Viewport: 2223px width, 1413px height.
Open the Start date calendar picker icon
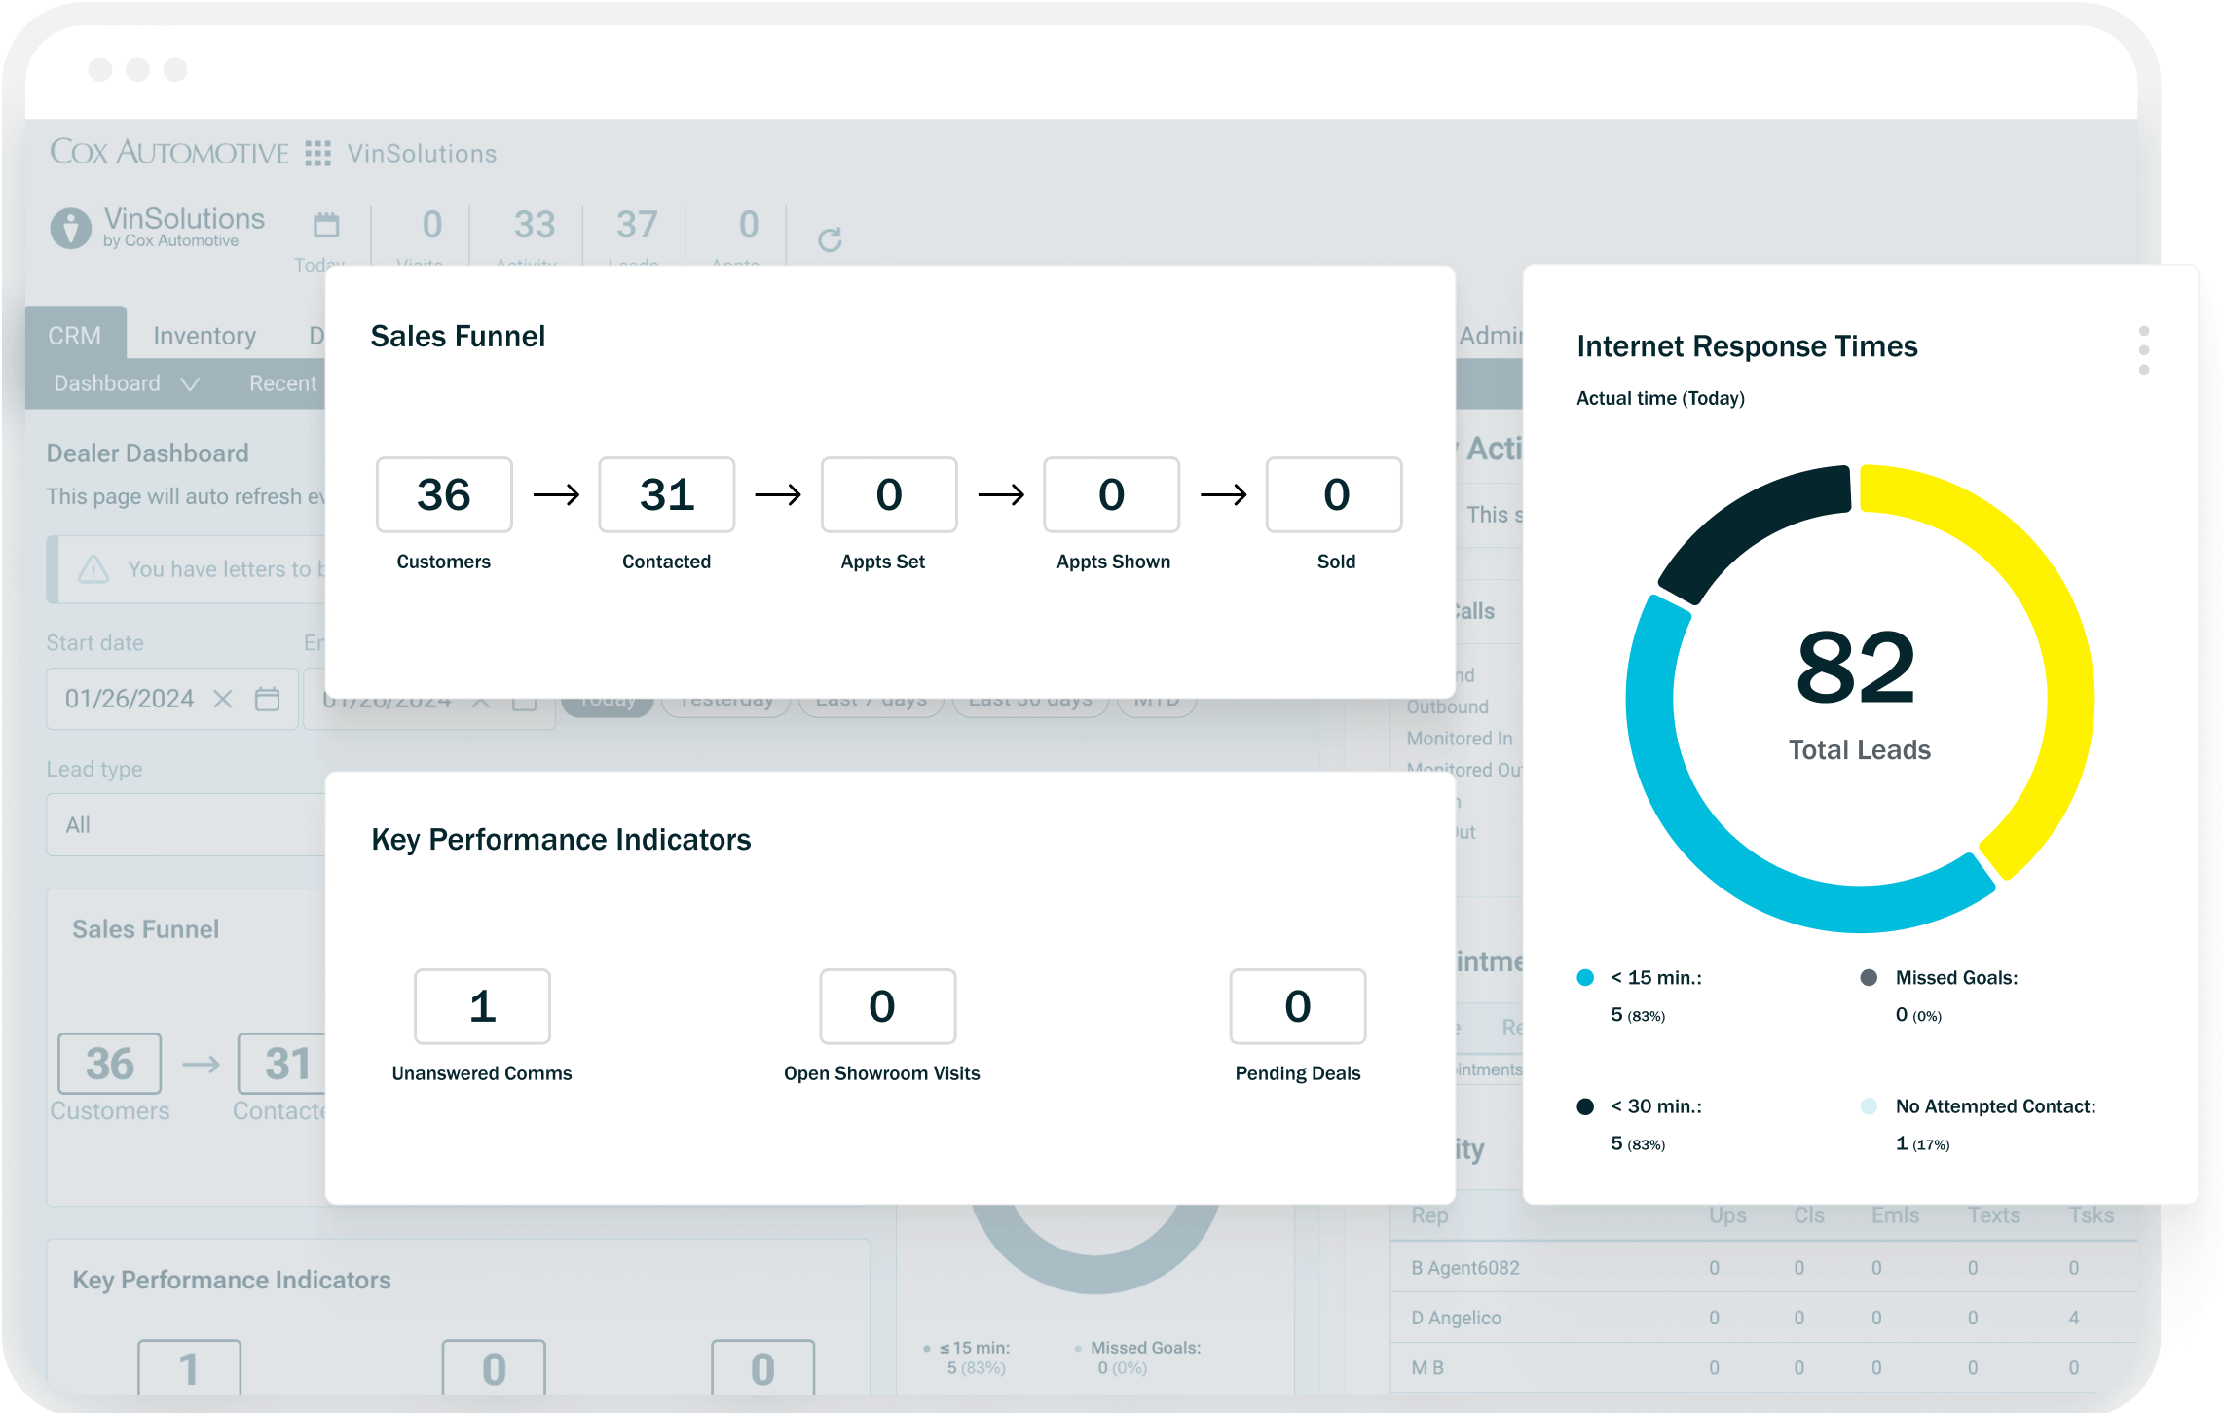pyautogui.click(x=267, y=699)
